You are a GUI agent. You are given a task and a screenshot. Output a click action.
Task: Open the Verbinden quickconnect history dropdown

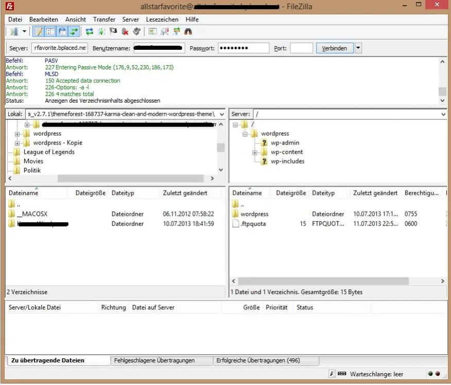tap(358, 48)
